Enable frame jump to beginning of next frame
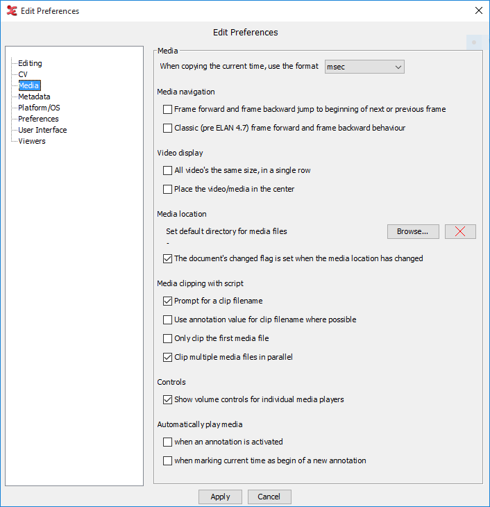 click(167, 109)
